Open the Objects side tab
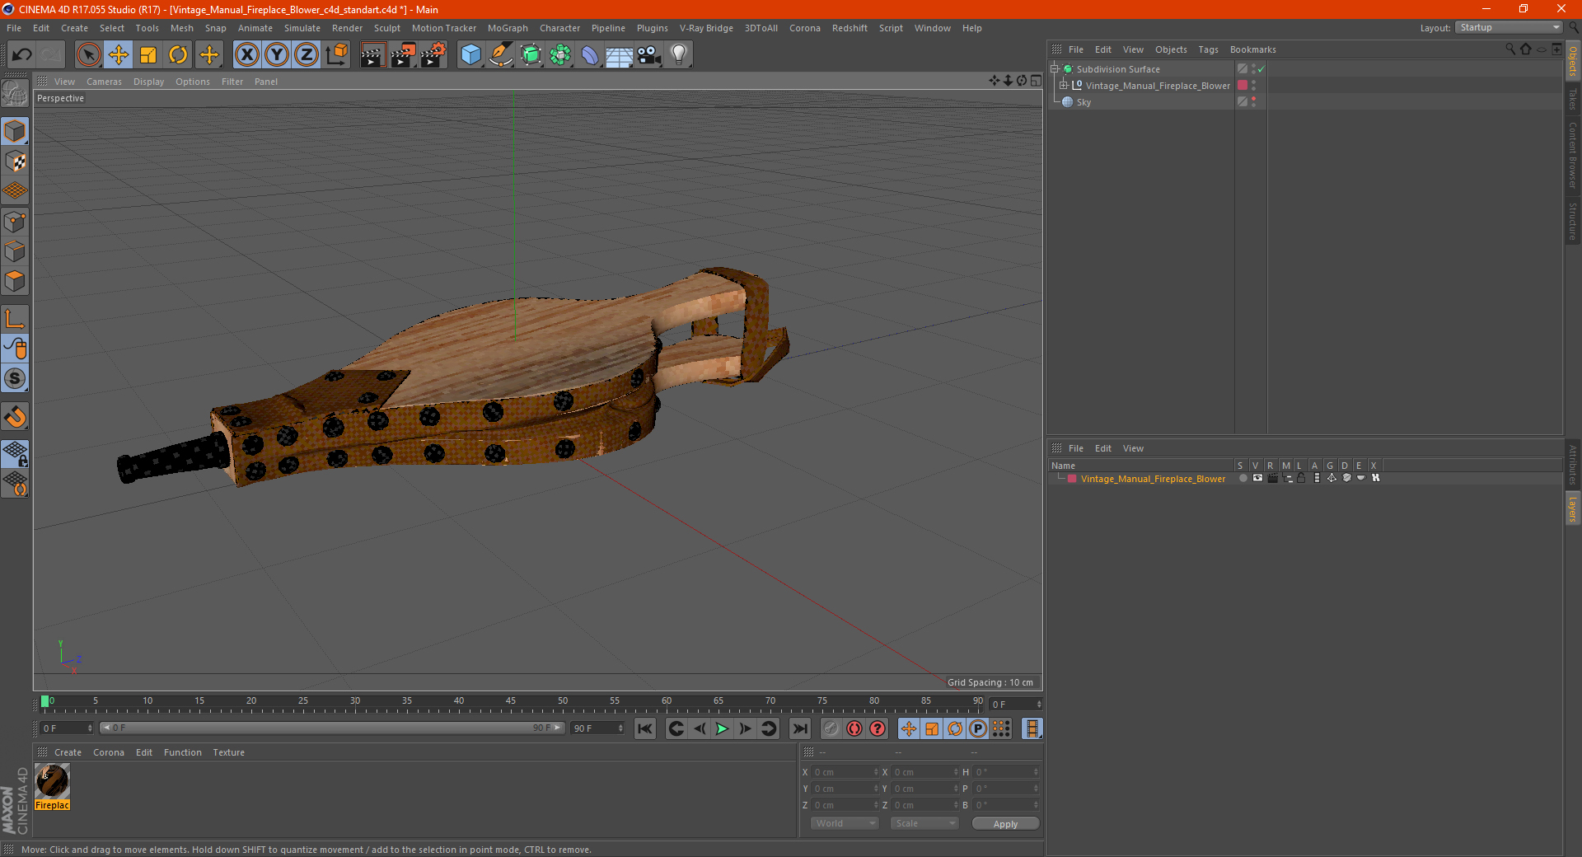 pyautogui.click(x=1573, y=61)
